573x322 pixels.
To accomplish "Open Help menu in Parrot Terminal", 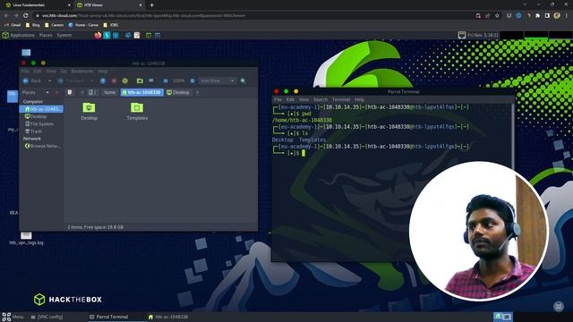I will [x=359, y=99].
